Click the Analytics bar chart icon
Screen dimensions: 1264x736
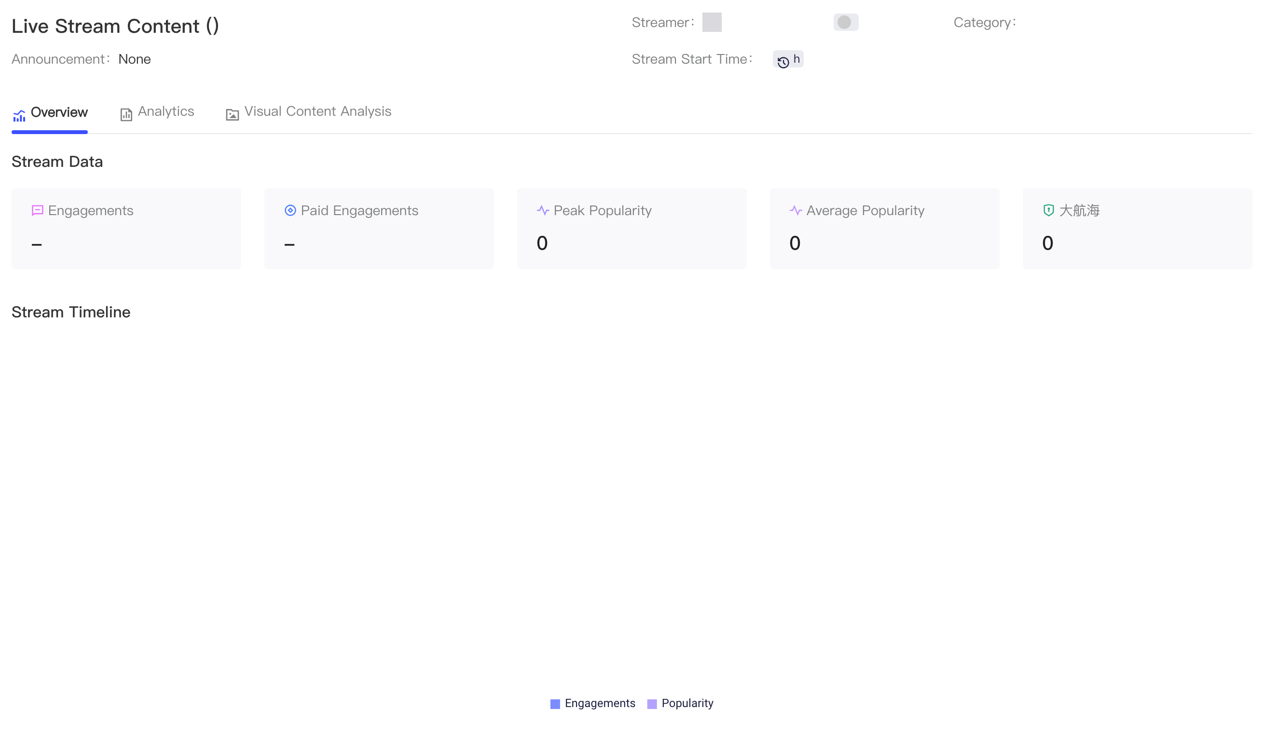(x=126, y=115)
